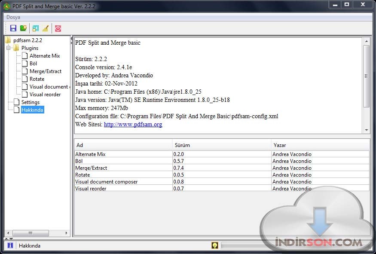Click the blue info icon in status bar
Viewport: 376px width, 254px height.
pos(10,245)
